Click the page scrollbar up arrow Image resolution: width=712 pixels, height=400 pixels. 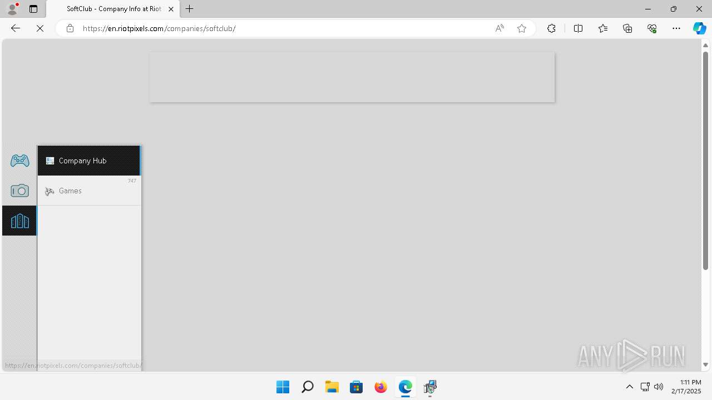(705, 46)
